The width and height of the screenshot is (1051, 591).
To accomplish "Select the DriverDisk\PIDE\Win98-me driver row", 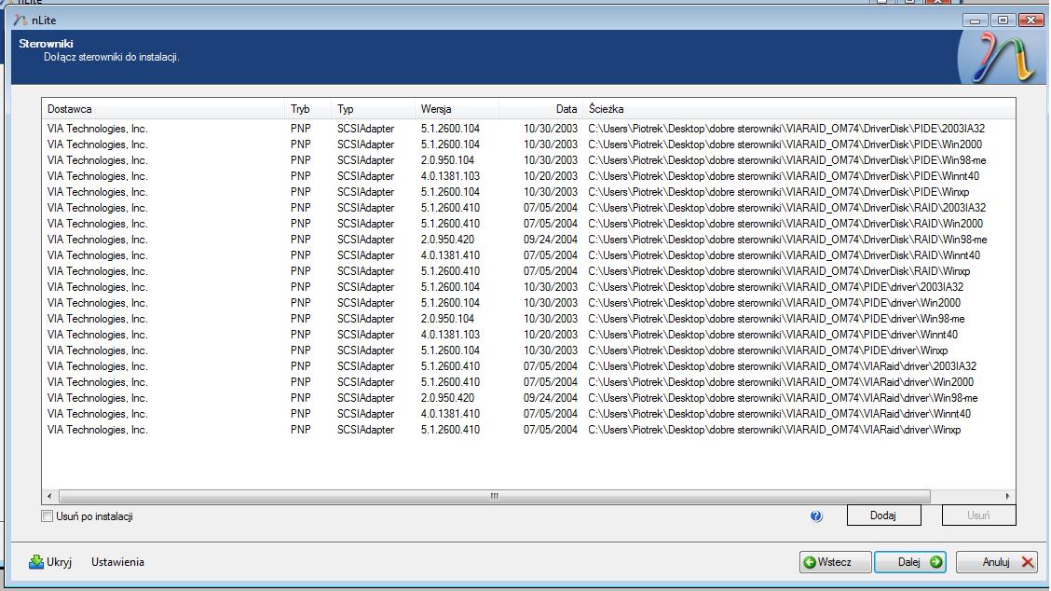I will coord(528,160).
